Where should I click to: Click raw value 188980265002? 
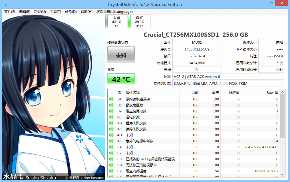click(x=266, y=171)
